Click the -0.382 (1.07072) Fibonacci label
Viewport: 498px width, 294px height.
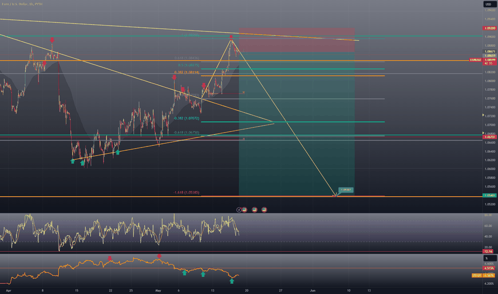click(x=186, y=118)
